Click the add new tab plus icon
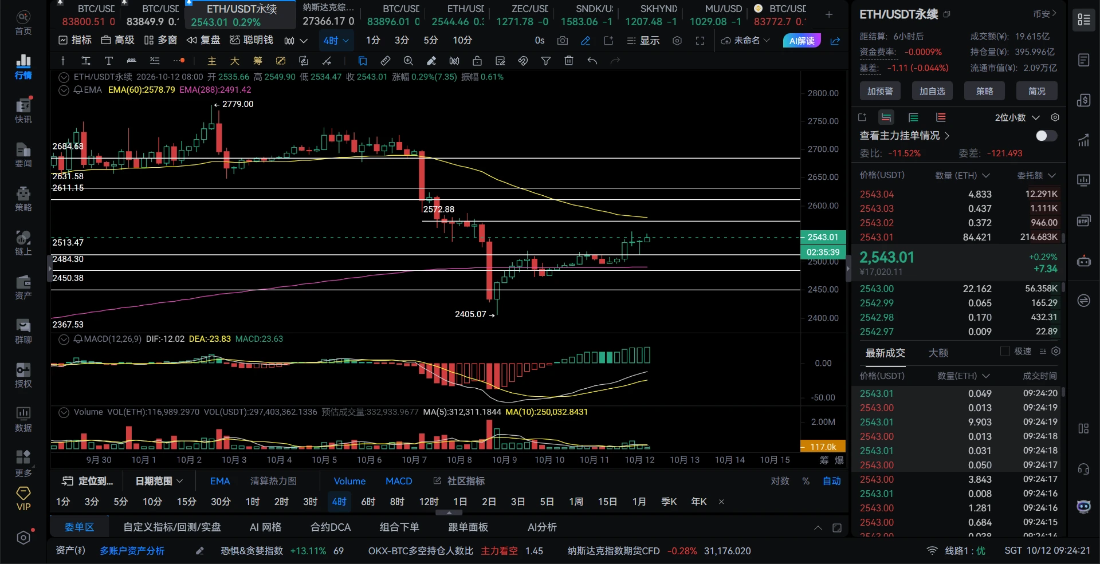 [x=829, y=14]
